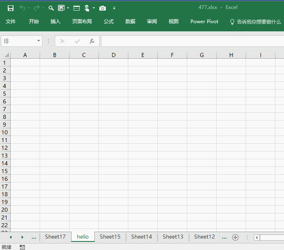This screenshot has height=250, width=284.
Task: Open the Customize Quick Access Toolbar dropdown
Action: click(x=114, y=8)
